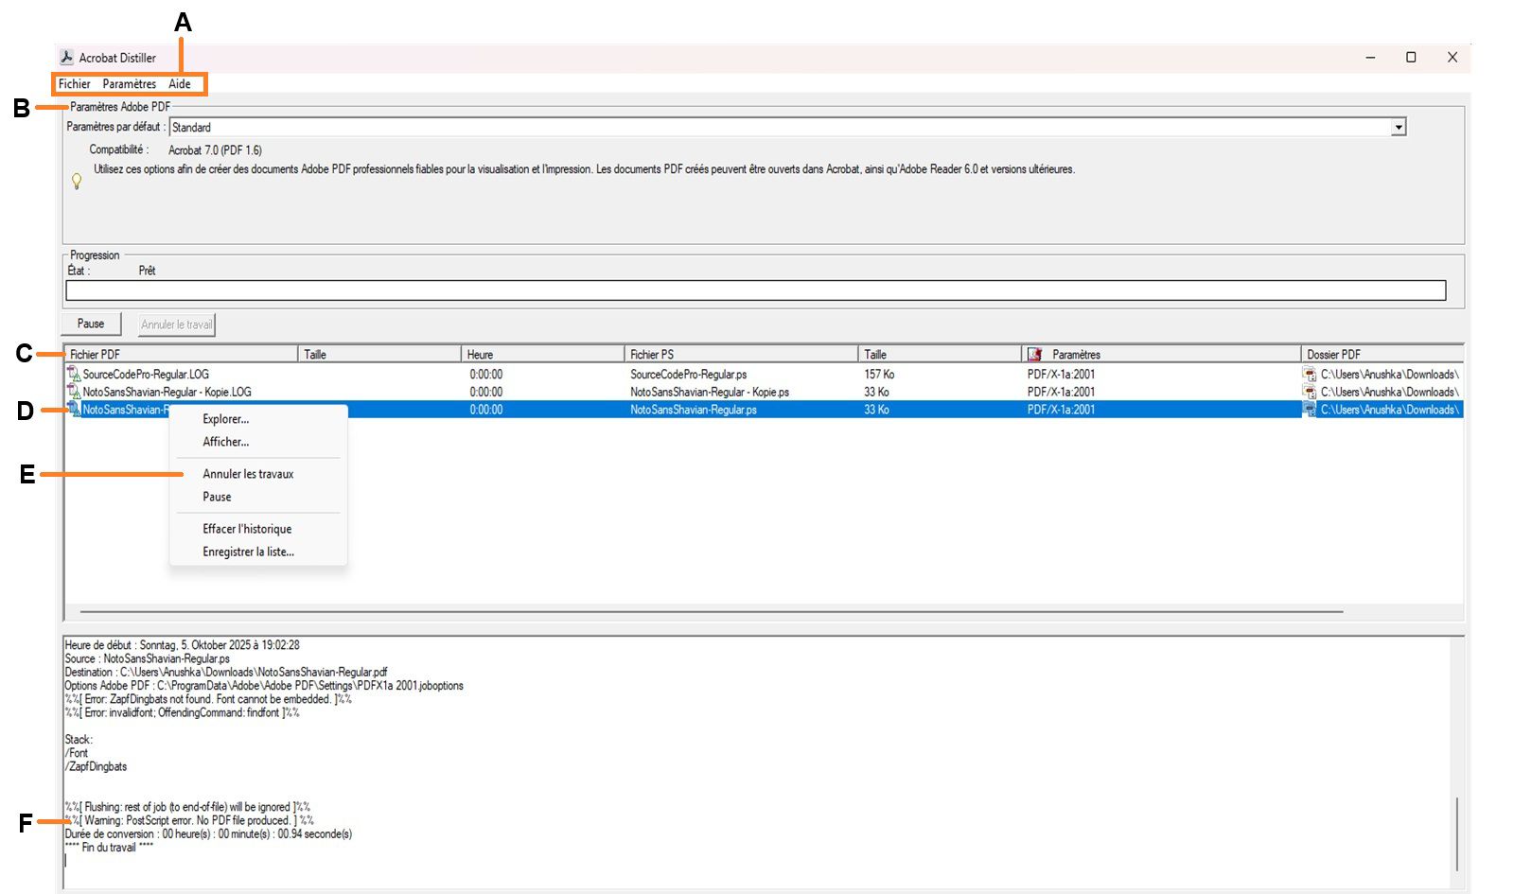Viewport: 1514px width, 894px height.
Task: Click NotoSansShavian-Regular - Kopie.ps in the job list
Action: tap(710, 392)
